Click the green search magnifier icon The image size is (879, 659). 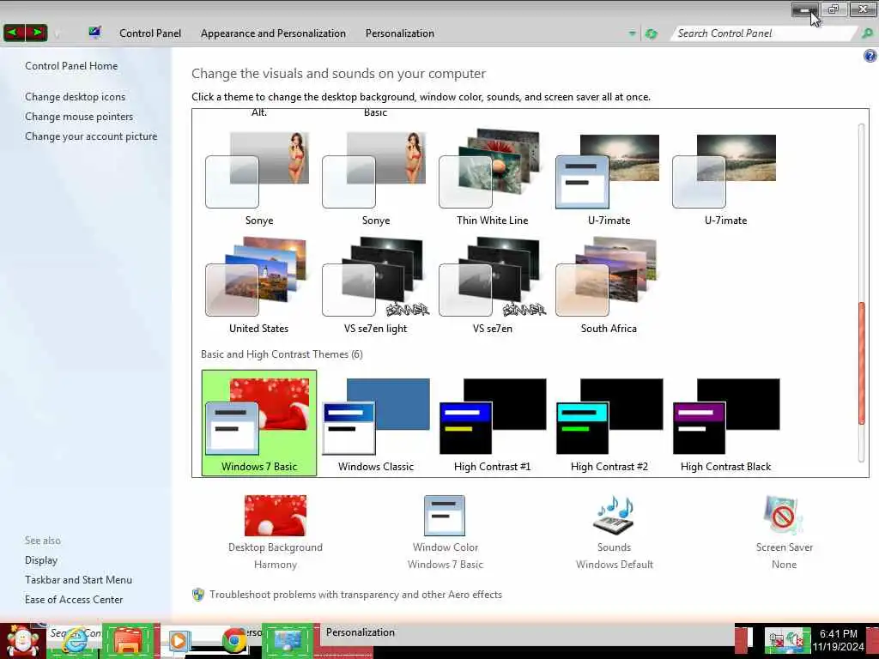(x=867, y=33)
